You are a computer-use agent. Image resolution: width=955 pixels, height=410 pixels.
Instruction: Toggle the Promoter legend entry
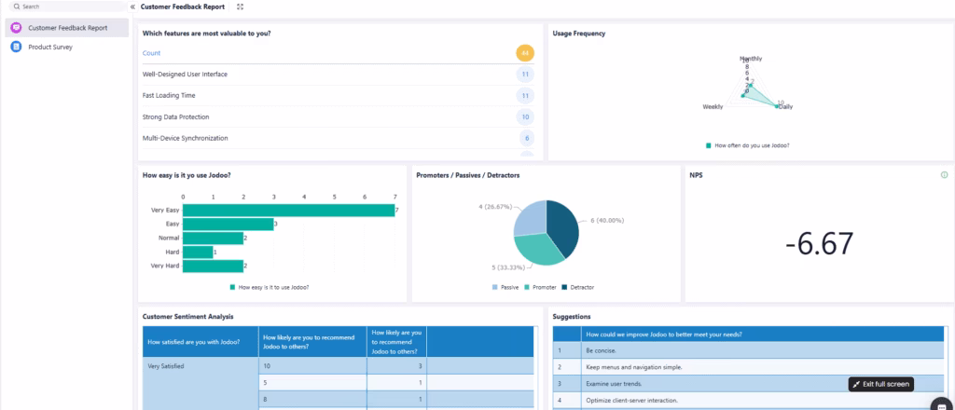(542, 287)
